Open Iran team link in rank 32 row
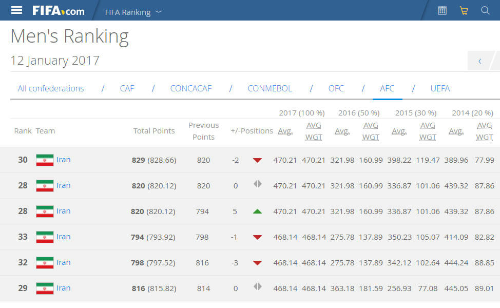 (64, 262)
